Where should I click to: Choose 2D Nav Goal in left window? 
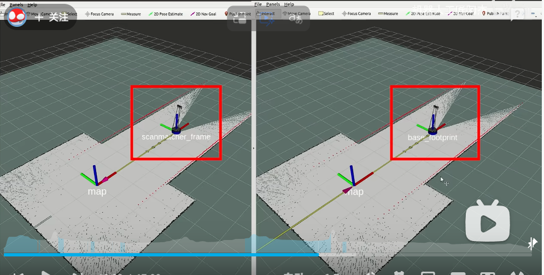click(x=203, y=14)
